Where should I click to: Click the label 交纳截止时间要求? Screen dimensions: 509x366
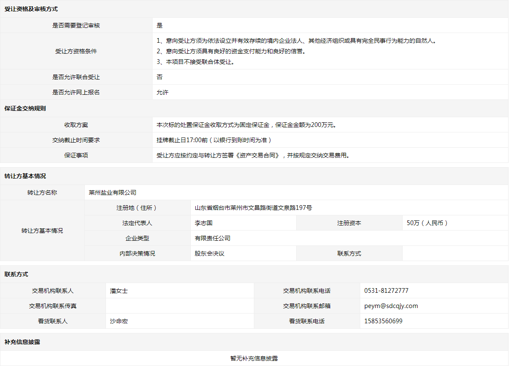76,140
